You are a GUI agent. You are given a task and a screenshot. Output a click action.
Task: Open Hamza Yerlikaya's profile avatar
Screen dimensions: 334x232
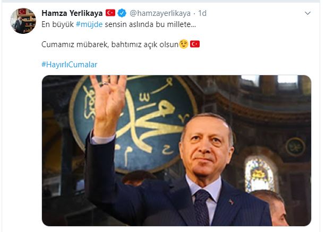(x=23, y=21)
